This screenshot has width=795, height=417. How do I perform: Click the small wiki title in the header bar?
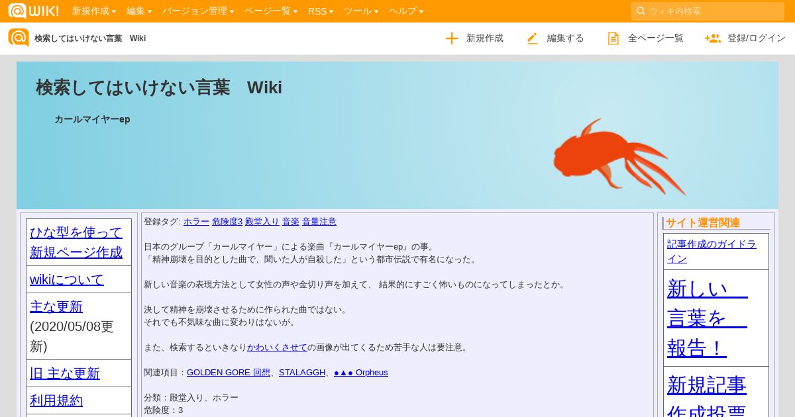(x=90, y=38)
